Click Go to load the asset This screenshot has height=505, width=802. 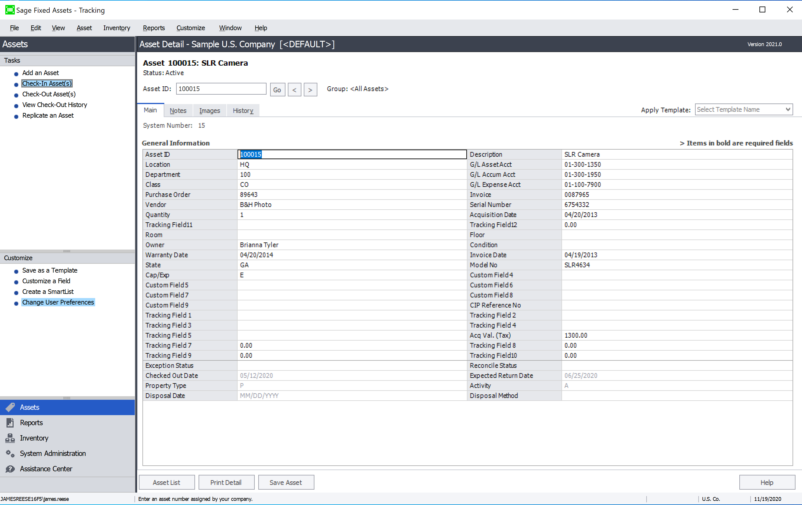(277, 89)
